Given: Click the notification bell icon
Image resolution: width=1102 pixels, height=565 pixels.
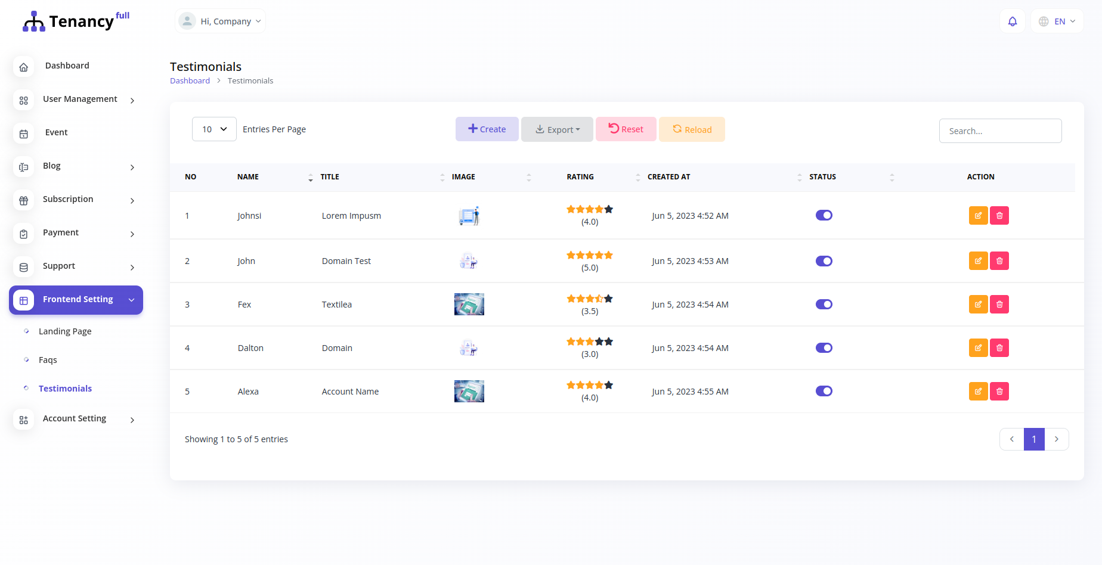Looking at the screenshot, I should point(1012,21).
